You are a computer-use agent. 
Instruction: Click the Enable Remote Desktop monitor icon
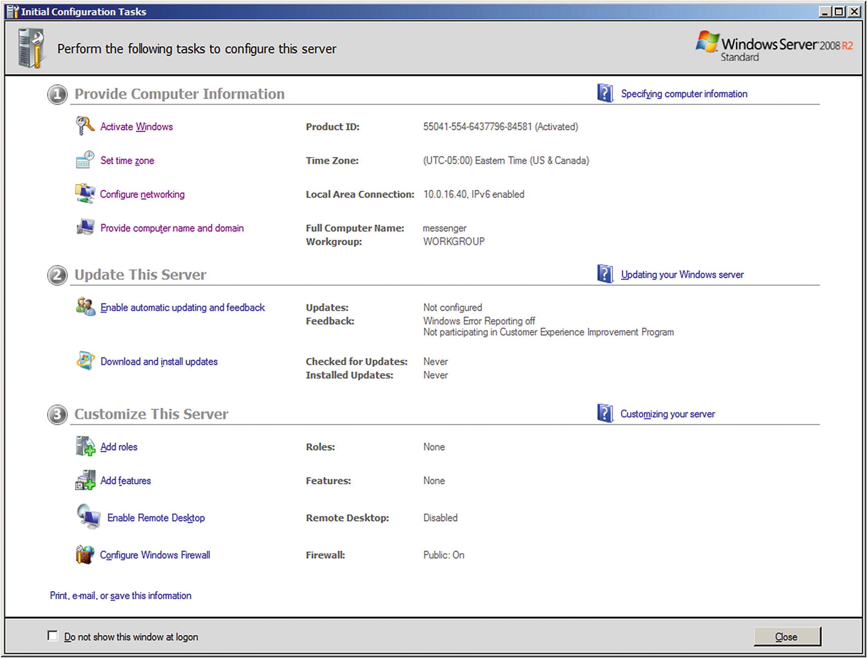[89, 517]
